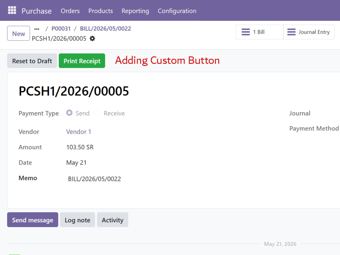
Task: Open the 1 Bill smart button
Action: click(x=259, y=32)
